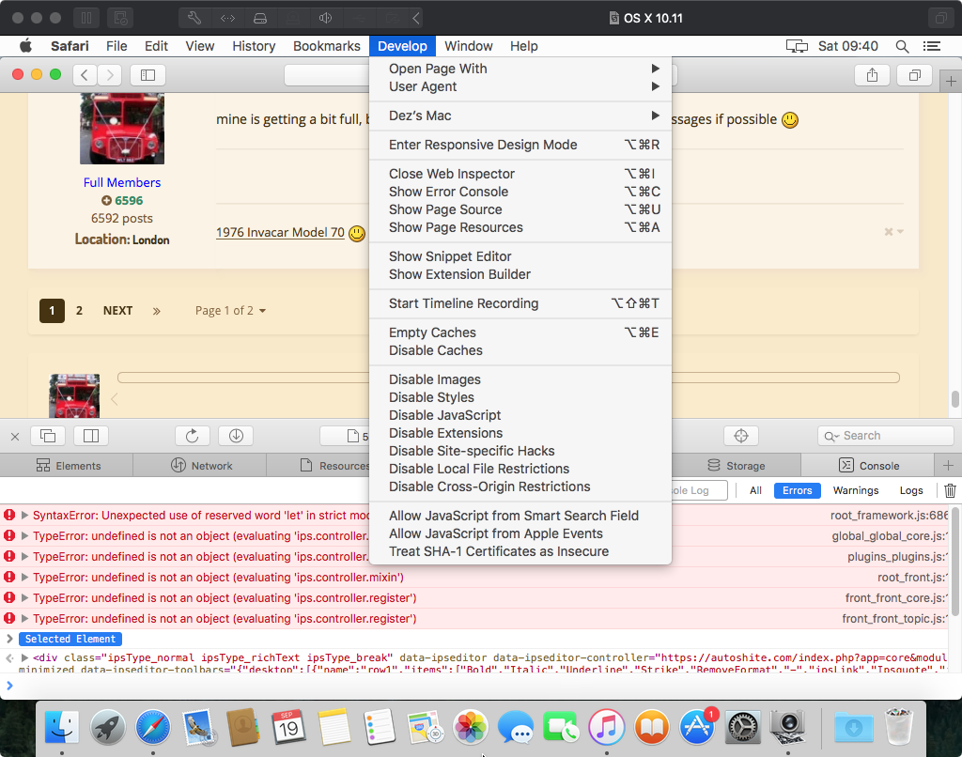Image resolution: width=962 pixels, height=757 pixels.
Task: Show all tabs overview icon
Action: tap(915, 75)
